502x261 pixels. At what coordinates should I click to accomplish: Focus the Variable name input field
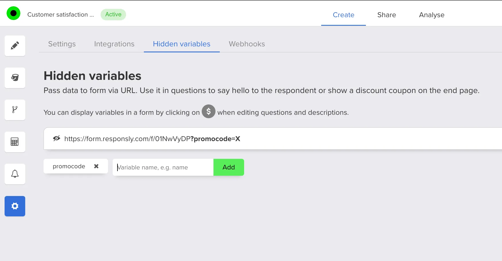[163, 167]
